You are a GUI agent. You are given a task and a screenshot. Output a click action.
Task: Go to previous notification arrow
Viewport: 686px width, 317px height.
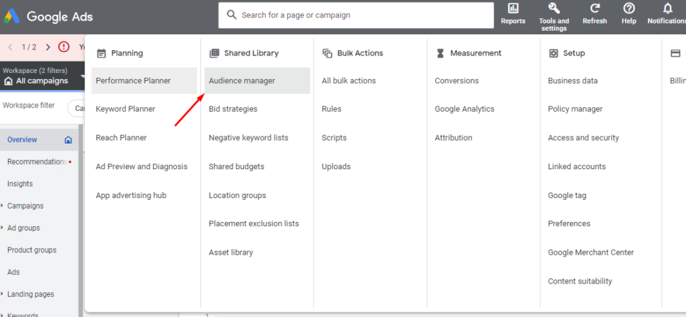(x=11, y=47)
